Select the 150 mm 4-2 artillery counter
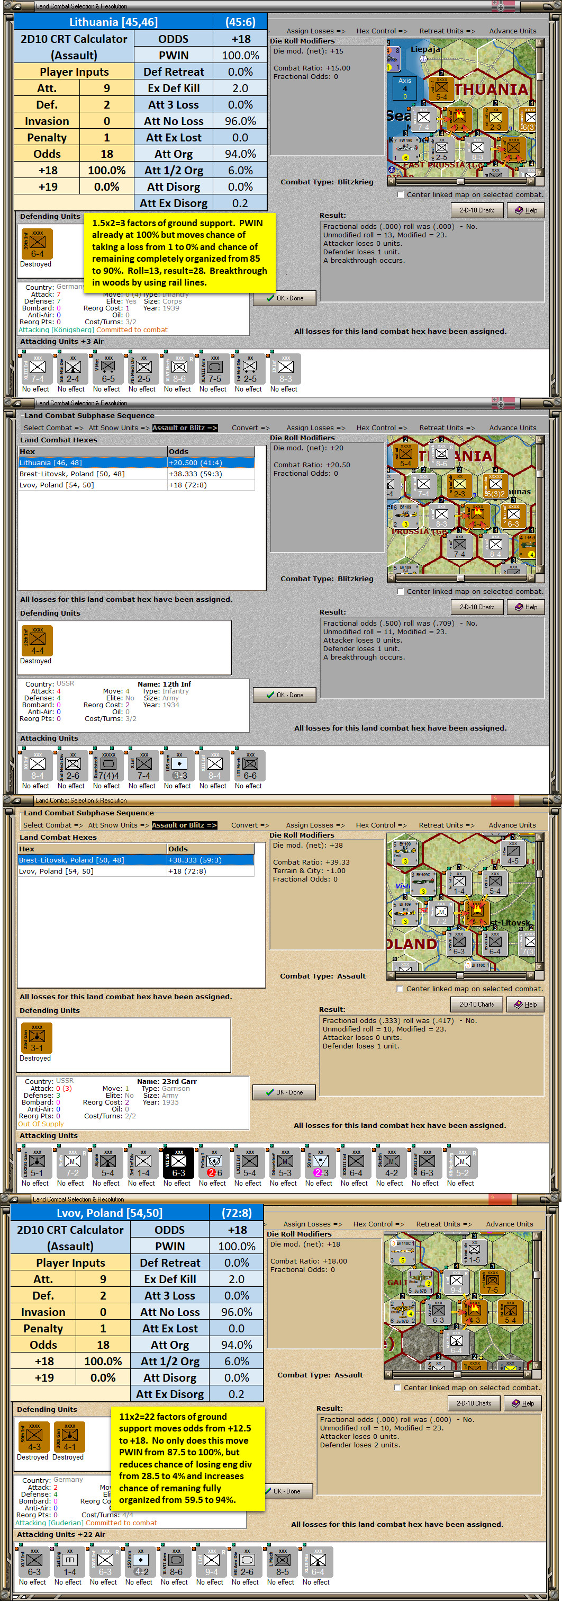 tap(140, 1562)
